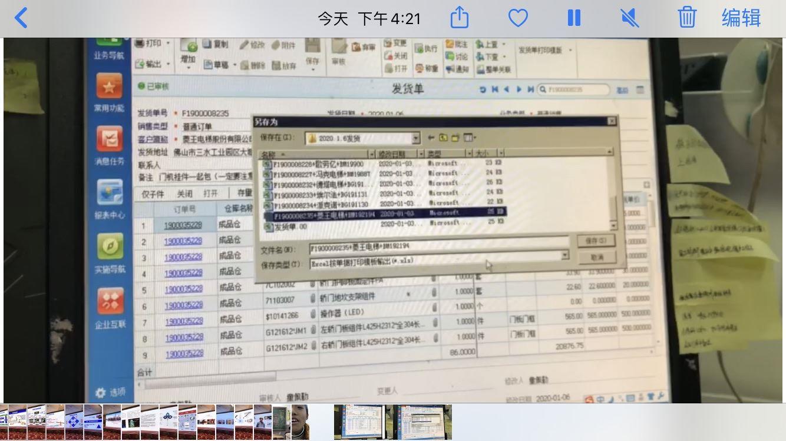Delete the video with the trash icon
This screenshot has height=441, width=786.
click(687, 17)
